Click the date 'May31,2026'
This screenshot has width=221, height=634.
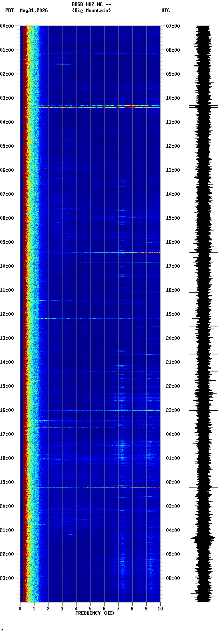point(34,10)
